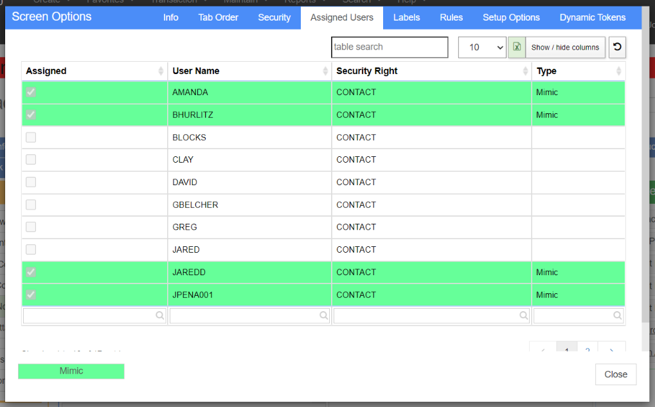Click the green Mimic legend swatch
Image resolution: width=655 pixels, height=407 pixels.
[x=71, y=371]
